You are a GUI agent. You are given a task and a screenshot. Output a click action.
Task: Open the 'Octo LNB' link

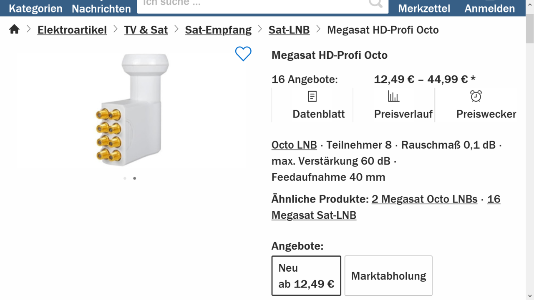point(294,145)
